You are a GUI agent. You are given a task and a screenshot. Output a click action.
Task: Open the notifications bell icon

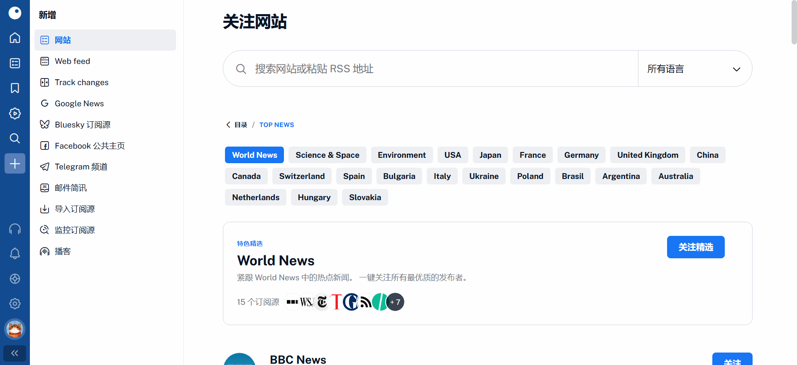pos(15,253)
